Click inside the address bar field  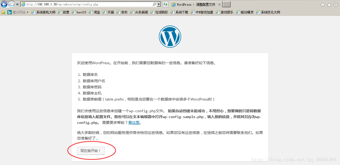click(80, 4)
